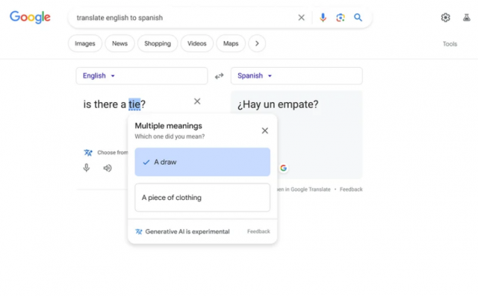Click the highlighted word 'tie'

[134, 104]
